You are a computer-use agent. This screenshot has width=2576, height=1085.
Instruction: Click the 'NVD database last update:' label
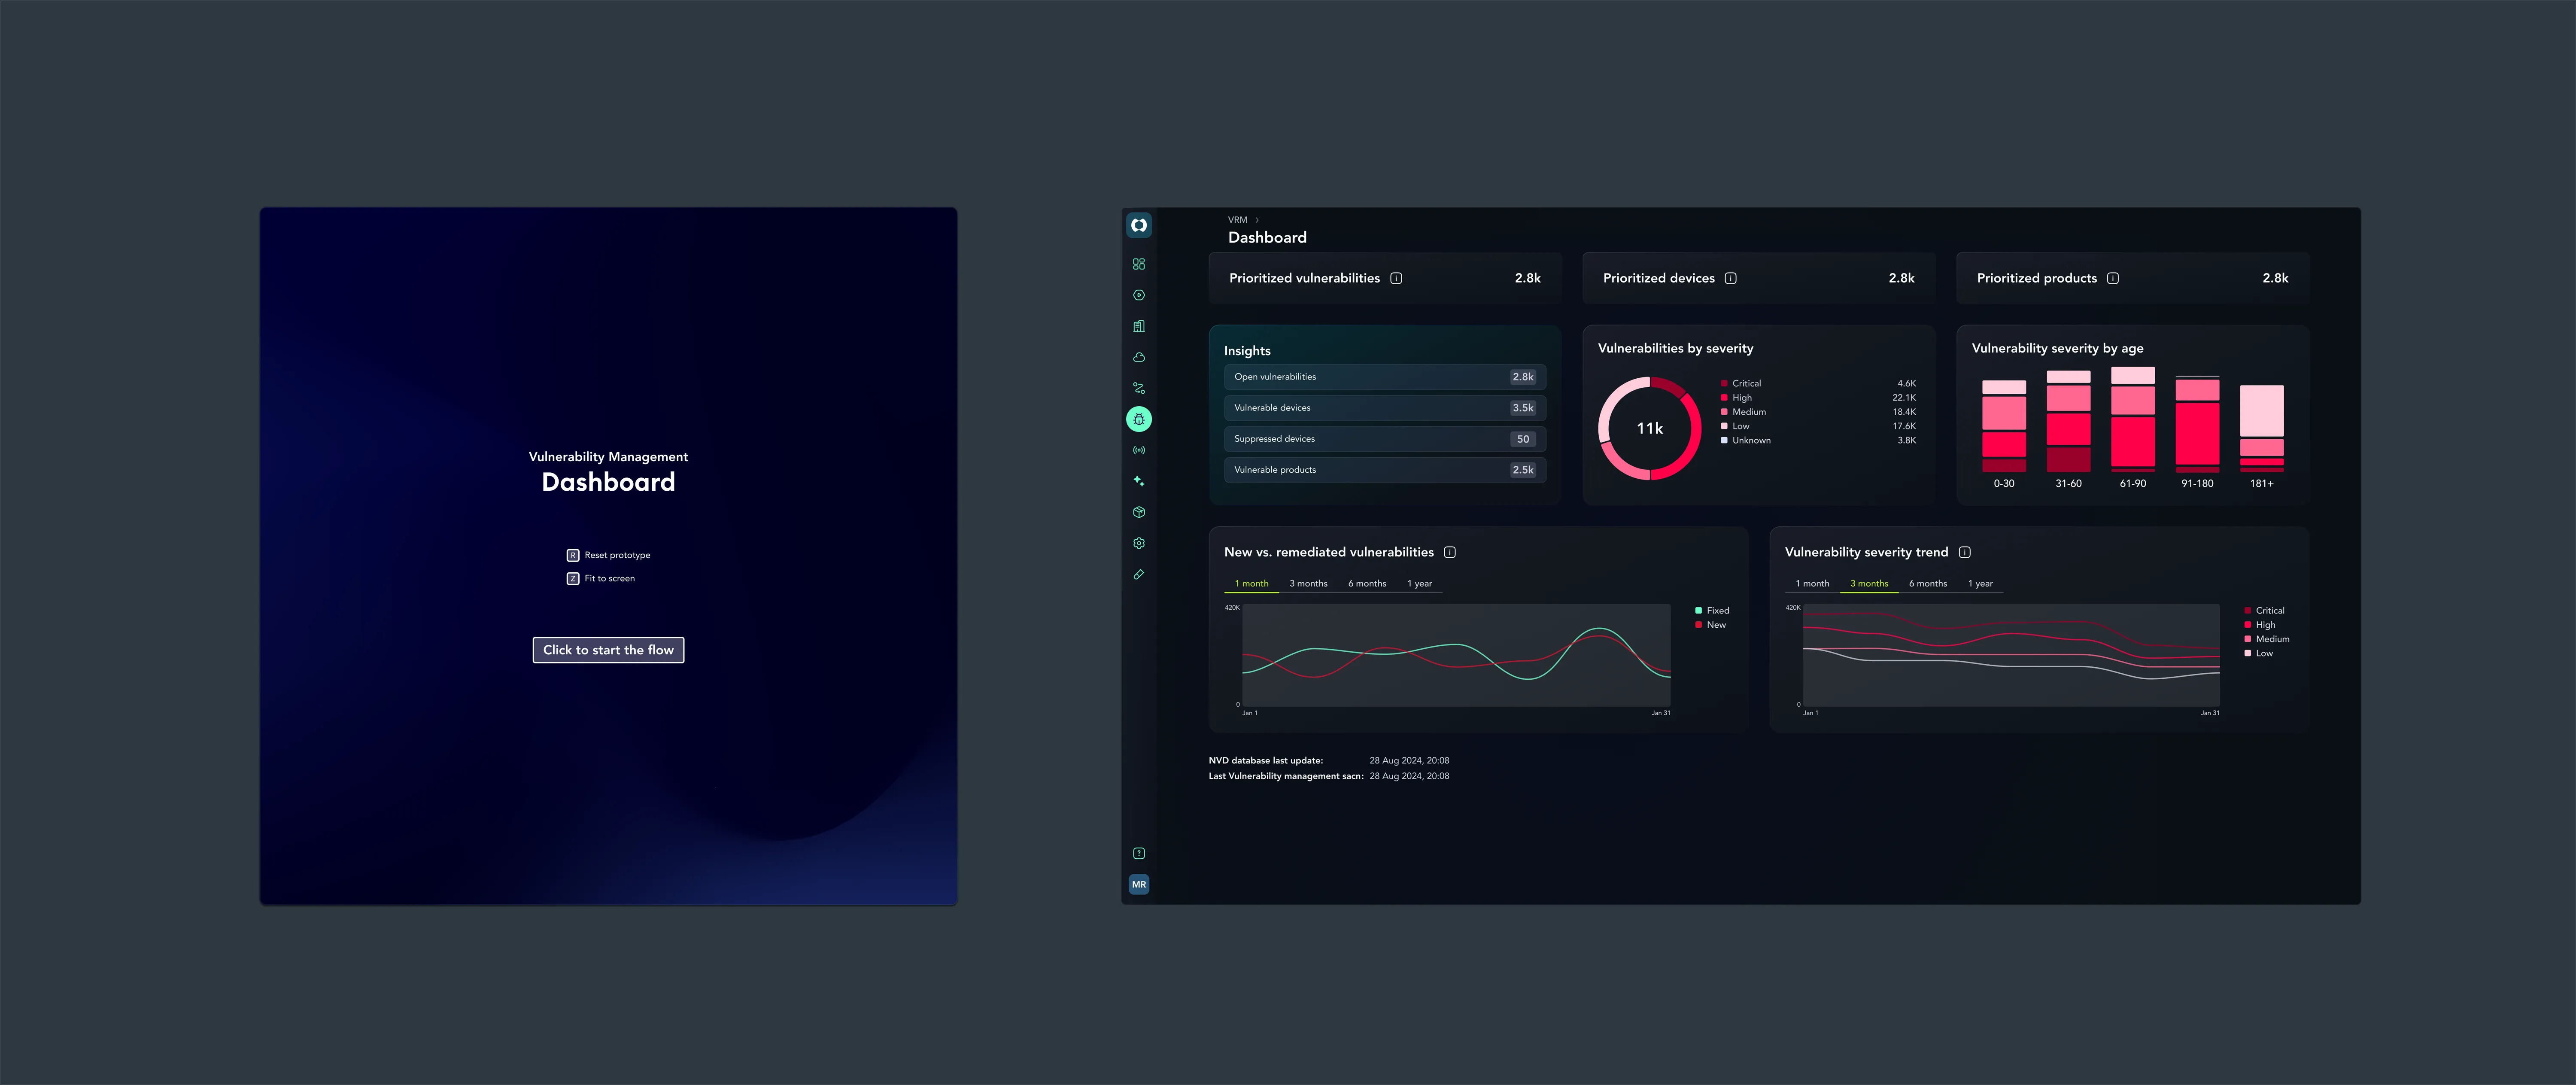1266,761
